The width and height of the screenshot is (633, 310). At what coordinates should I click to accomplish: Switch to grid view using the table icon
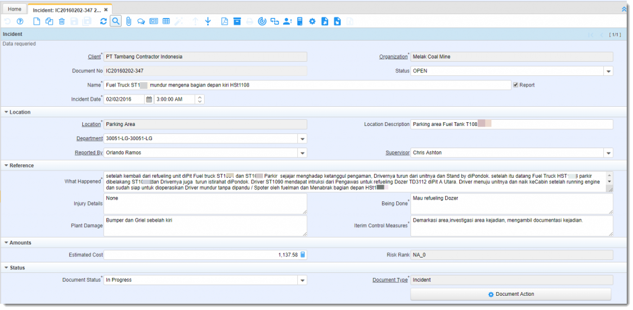click(x=166, y=22)
